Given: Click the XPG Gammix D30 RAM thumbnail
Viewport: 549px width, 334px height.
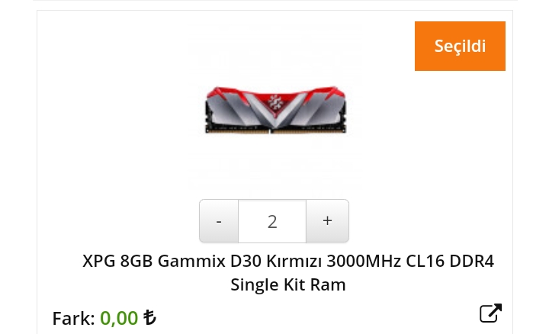Looking at the screenshot, I should 275,109.
